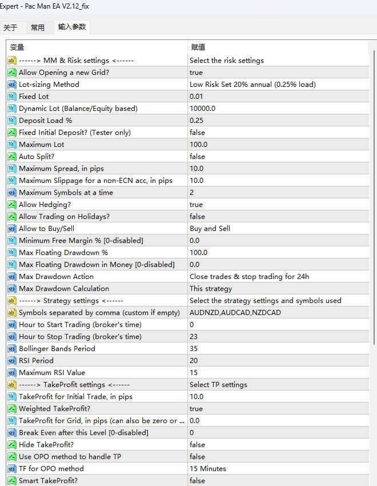Click the vertical scrollbar of the parameter list
377x486 pixels.
[x=375, y=198]
